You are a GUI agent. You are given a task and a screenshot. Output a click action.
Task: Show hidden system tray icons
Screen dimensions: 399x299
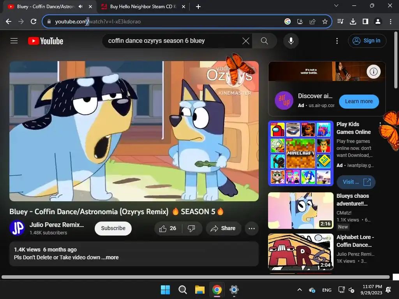(300, 290)
